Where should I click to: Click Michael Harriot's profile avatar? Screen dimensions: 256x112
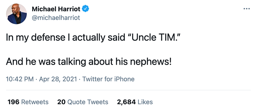click(16, 14)
